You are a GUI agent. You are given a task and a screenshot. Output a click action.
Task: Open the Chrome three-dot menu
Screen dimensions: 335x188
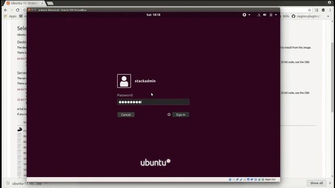point(330,10)
